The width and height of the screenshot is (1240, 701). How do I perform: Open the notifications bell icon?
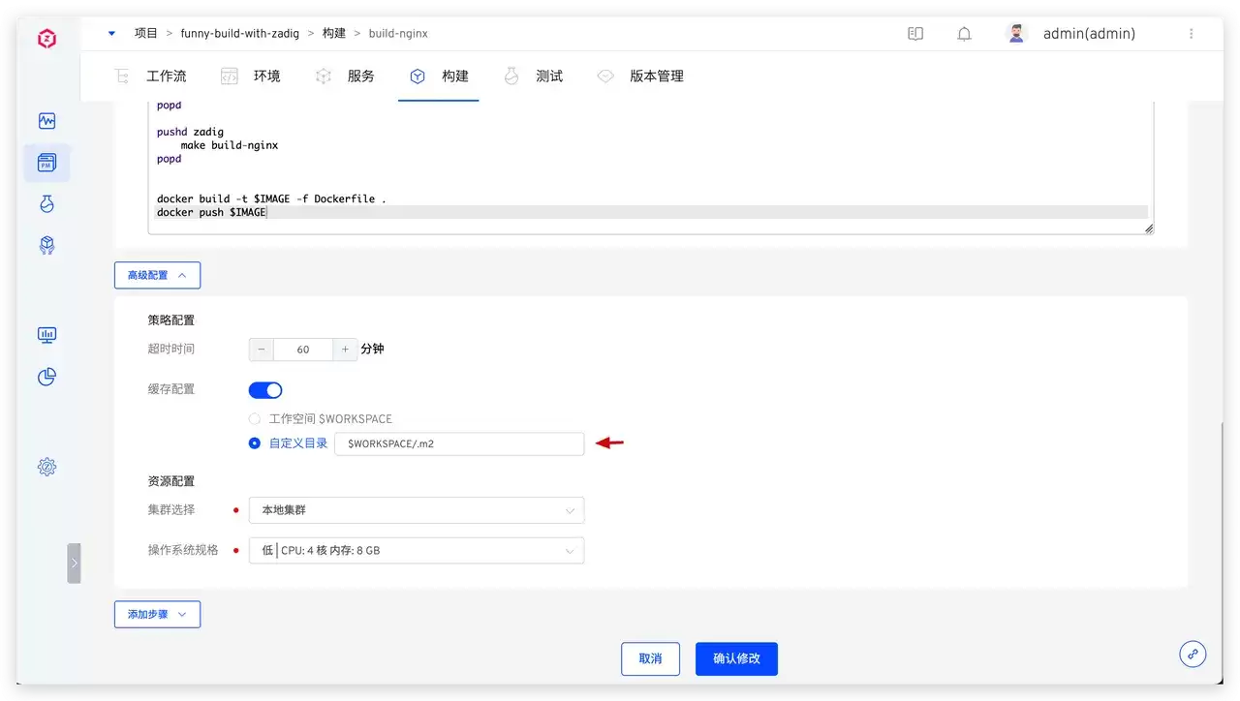pyautogui.click(x=964, y=34)
